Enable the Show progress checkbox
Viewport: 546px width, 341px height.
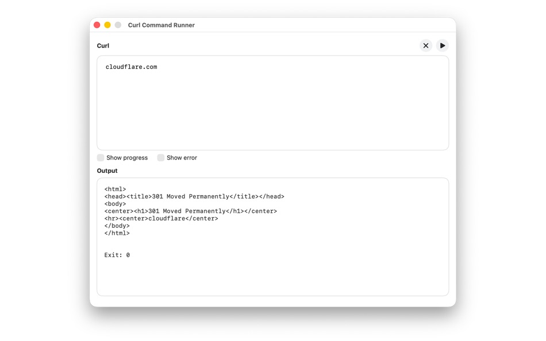101,157
